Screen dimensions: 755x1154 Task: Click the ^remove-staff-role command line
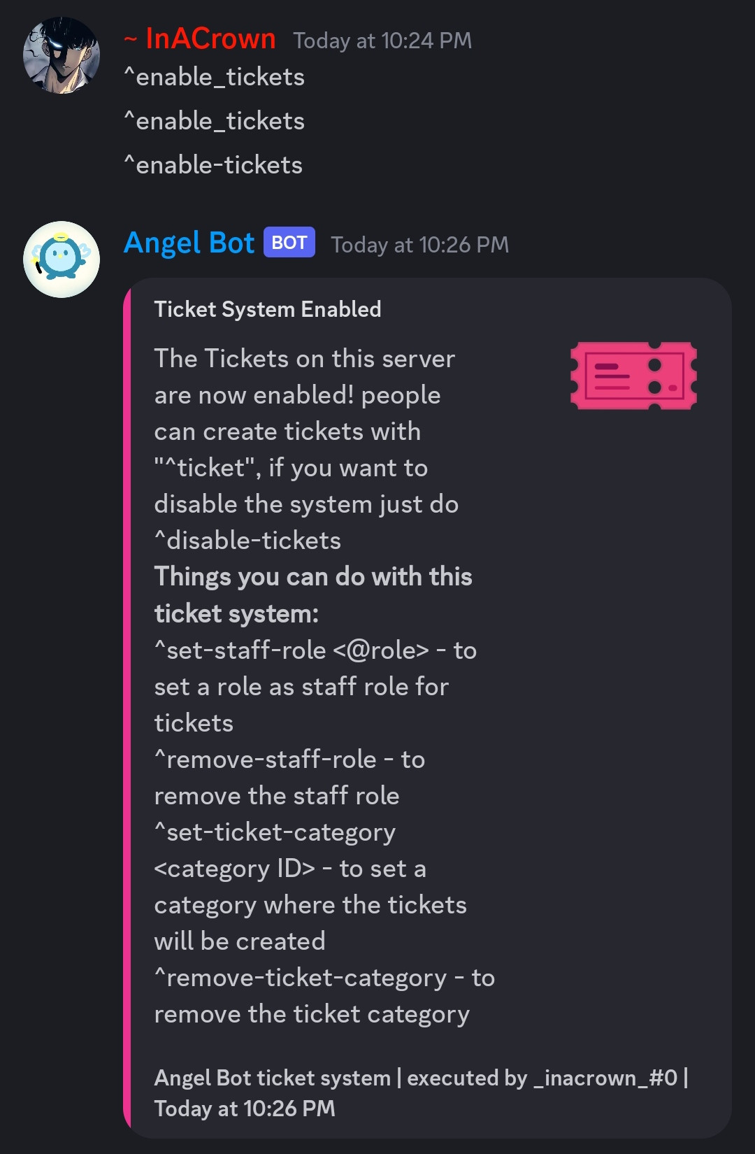[x=289, y=759]
